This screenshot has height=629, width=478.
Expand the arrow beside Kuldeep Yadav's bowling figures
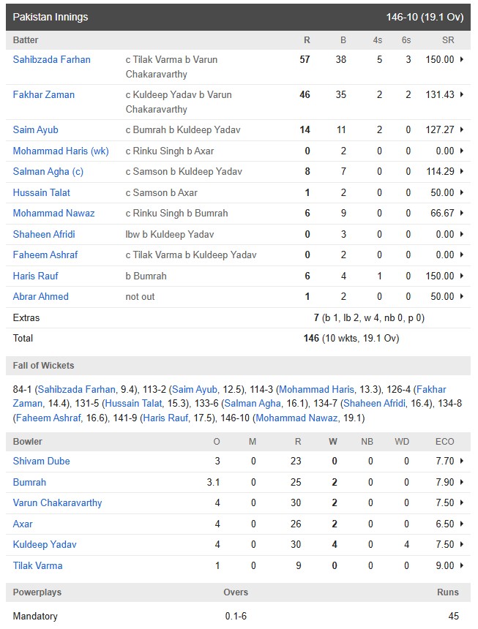click(x=462, y=545)
